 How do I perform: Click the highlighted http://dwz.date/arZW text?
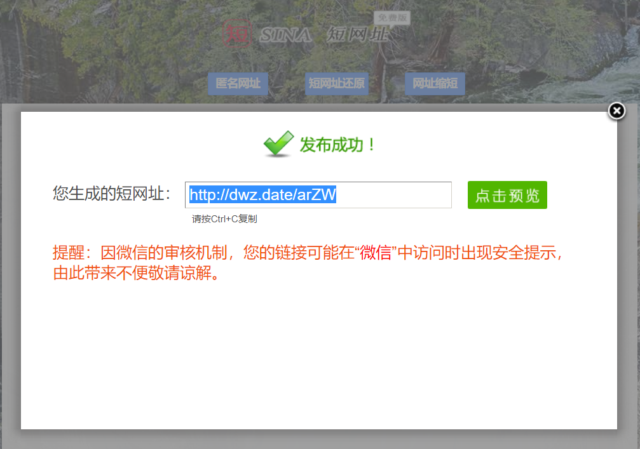[262, 195]
